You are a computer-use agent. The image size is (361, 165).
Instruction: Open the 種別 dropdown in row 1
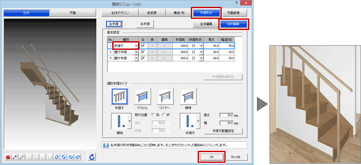(136, 46)
